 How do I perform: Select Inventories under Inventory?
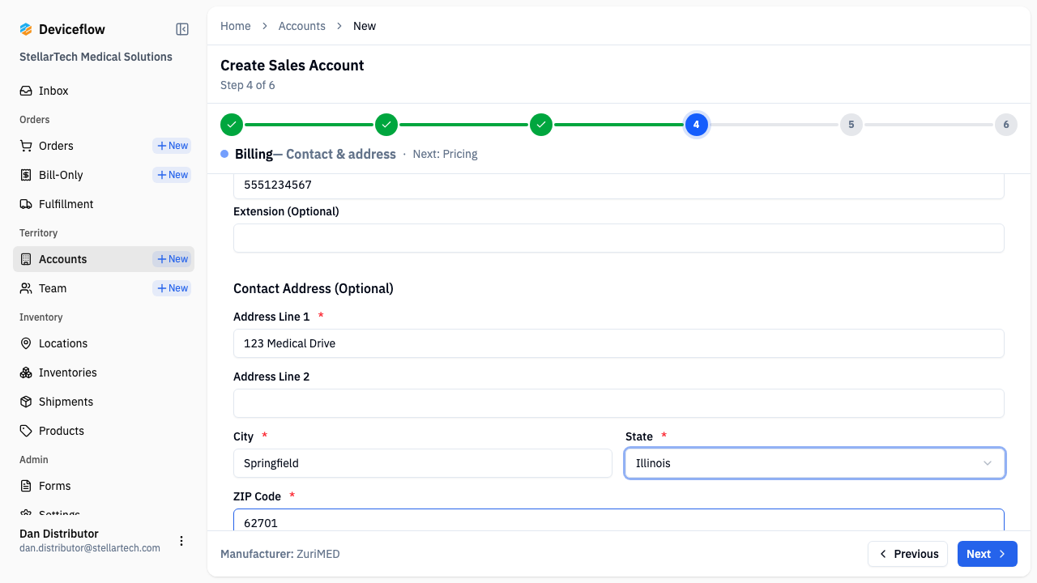pos(67,372)
